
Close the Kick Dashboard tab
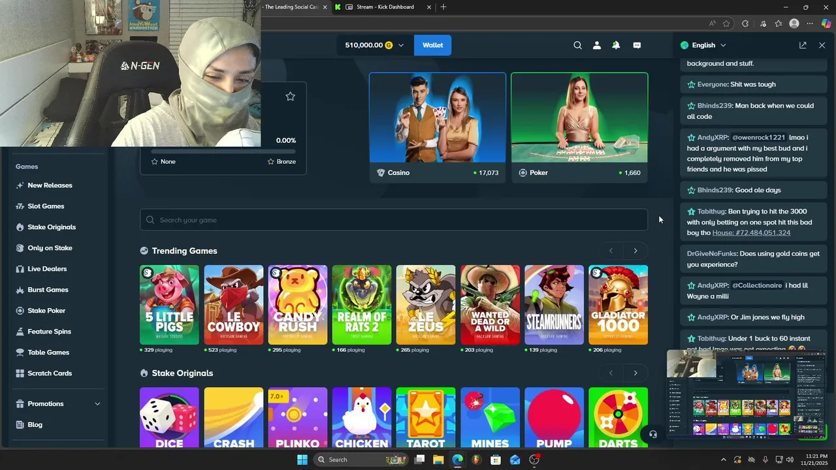(x=429, y=7)
